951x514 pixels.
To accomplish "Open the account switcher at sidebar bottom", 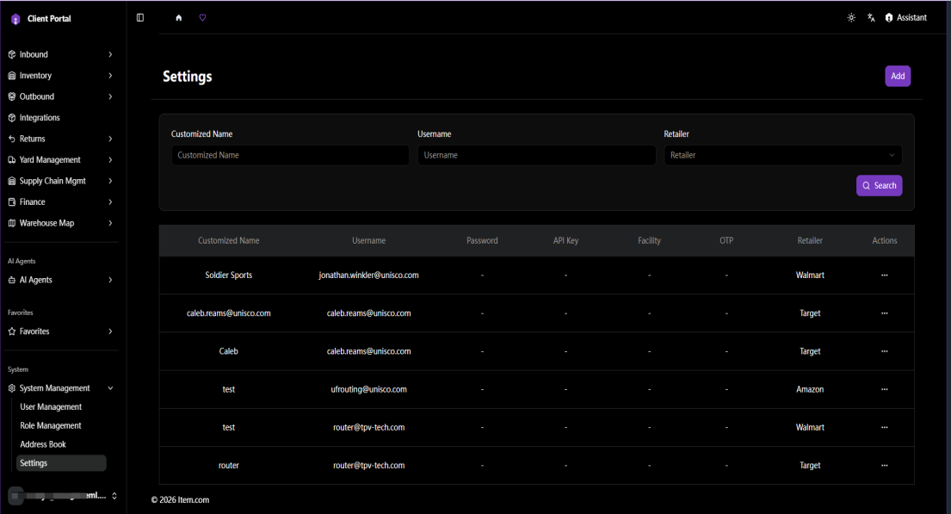I will [x=62, y=496].
